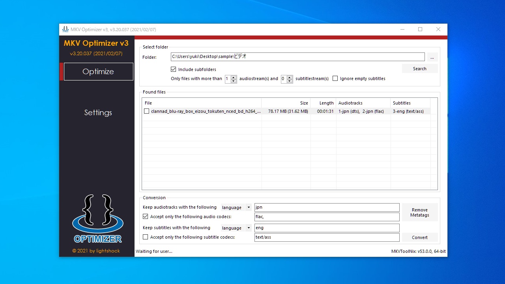Maximize the MKV Optimizer window

coord(420,29)
